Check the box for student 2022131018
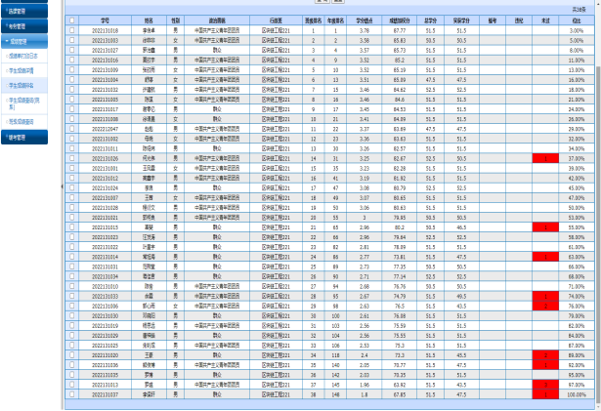The height and width of the screenshot is (411, 601). point(71,30)
